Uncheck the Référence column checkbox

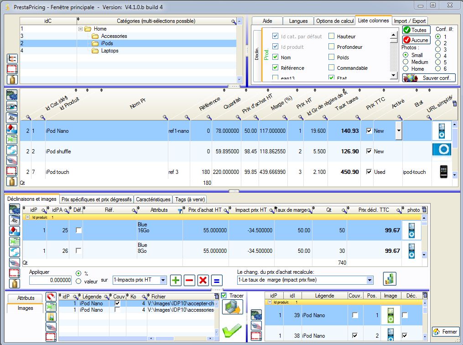tap(275, 68)
